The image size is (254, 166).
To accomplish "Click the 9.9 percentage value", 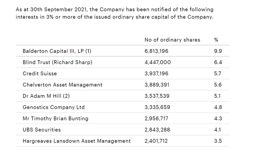I will click(x=218, y=51).
